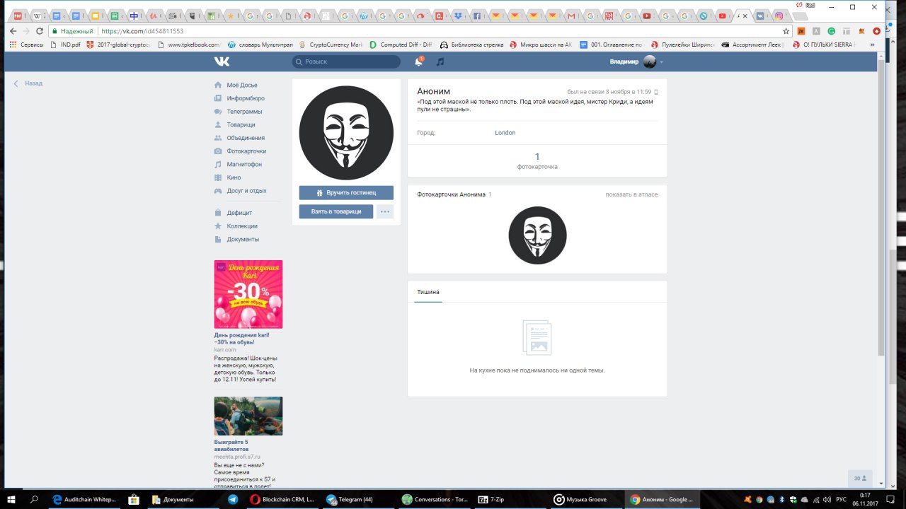Click the 30 friends online counter
This screenshot has height=509, width=906.
(860, 479)
